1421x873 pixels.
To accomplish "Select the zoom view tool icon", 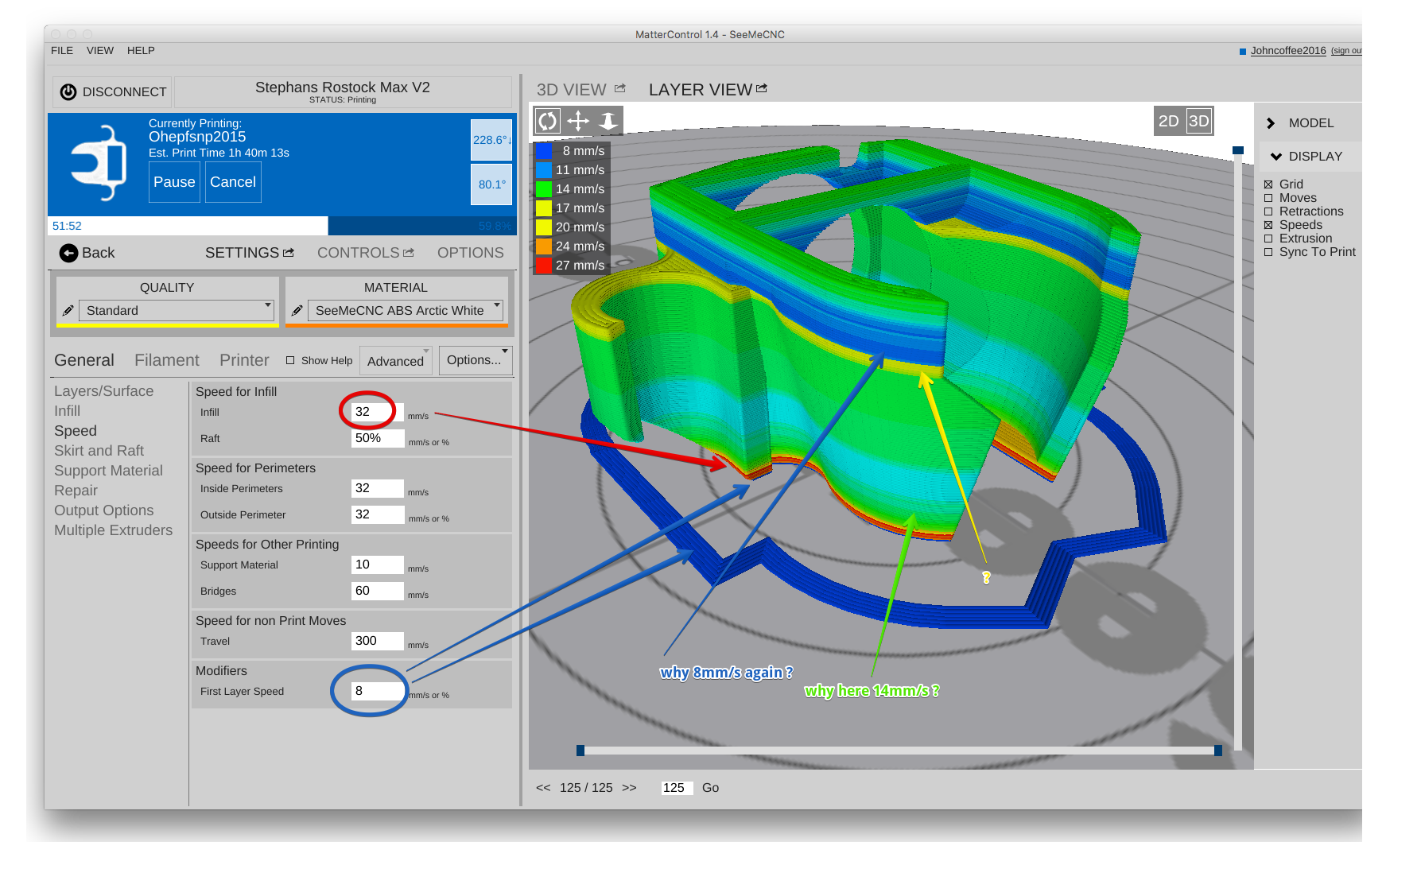I will pos(608,121).
